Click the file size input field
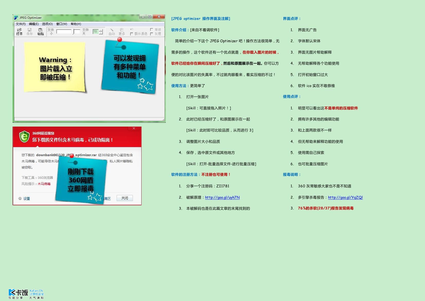 64,31
